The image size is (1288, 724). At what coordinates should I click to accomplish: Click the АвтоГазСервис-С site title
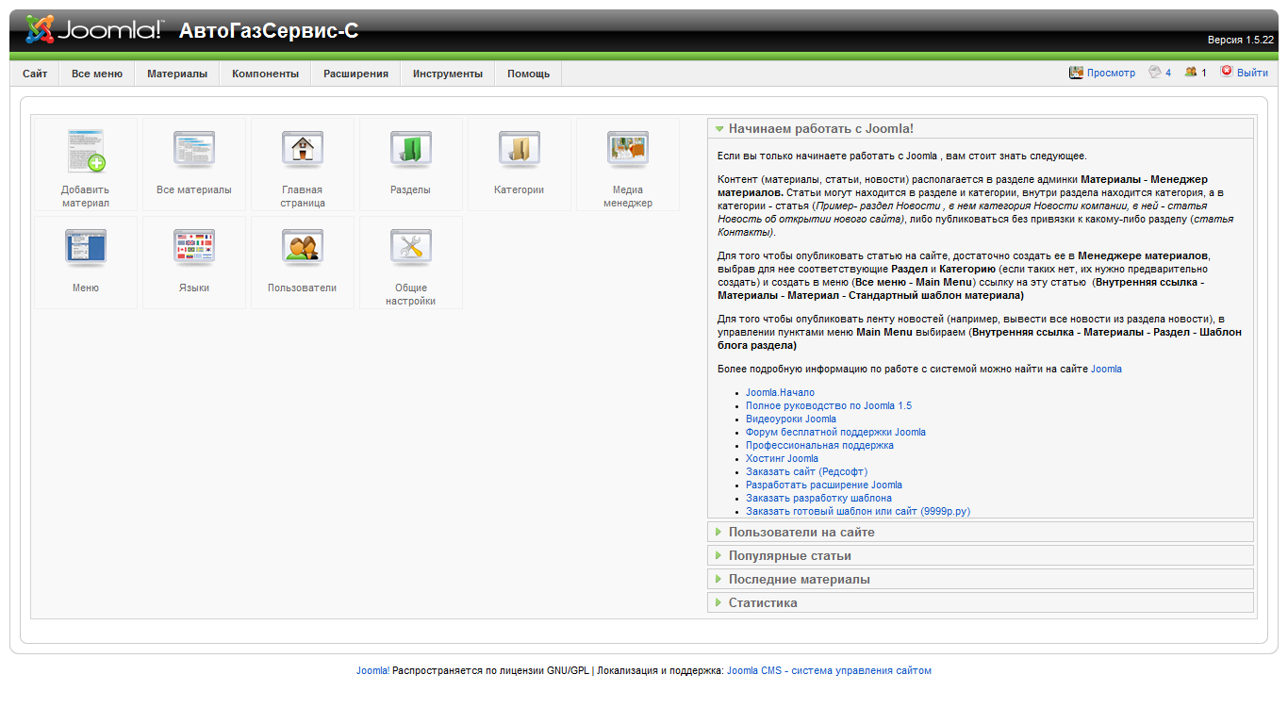click(269, 31)
